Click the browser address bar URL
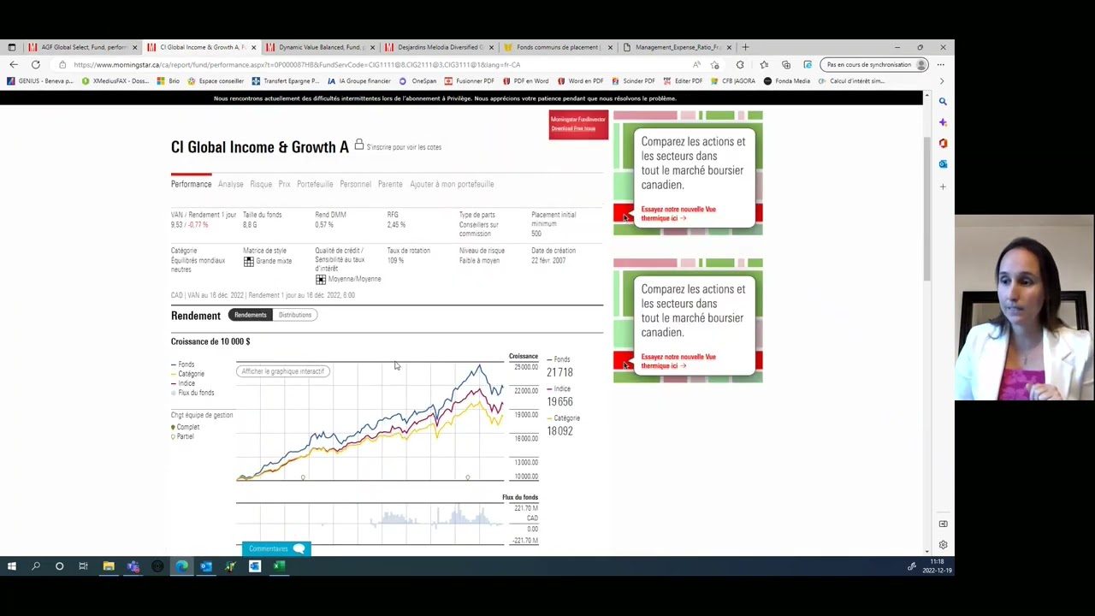The image size is (1095, 616). [297, 64]
